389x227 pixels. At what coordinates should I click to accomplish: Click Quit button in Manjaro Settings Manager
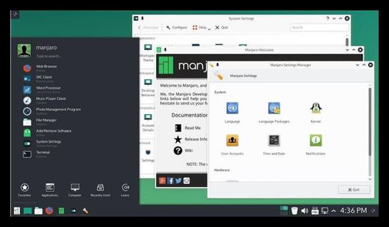[x=354, y=189]
